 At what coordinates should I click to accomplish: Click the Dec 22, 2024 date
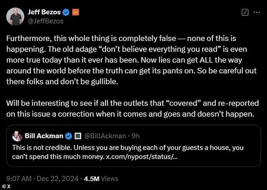pyautogui.click(x=57, y=179)
